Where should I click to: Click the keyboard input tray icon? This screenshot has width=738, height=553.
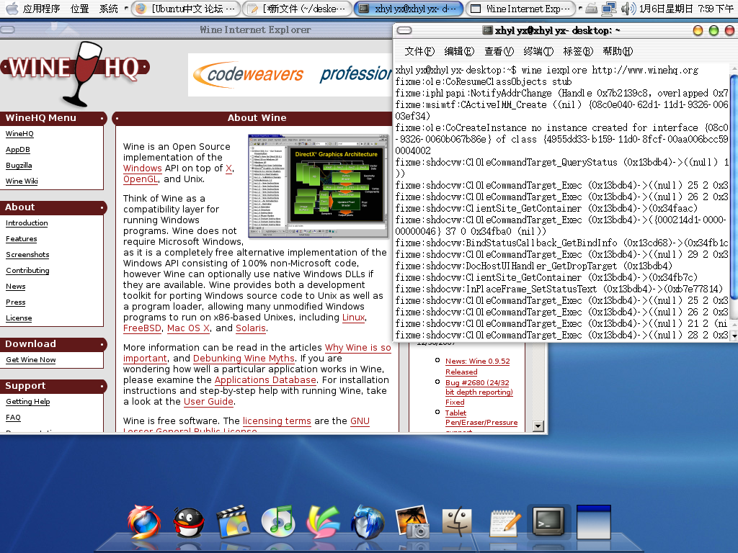(x=592, y=9)
